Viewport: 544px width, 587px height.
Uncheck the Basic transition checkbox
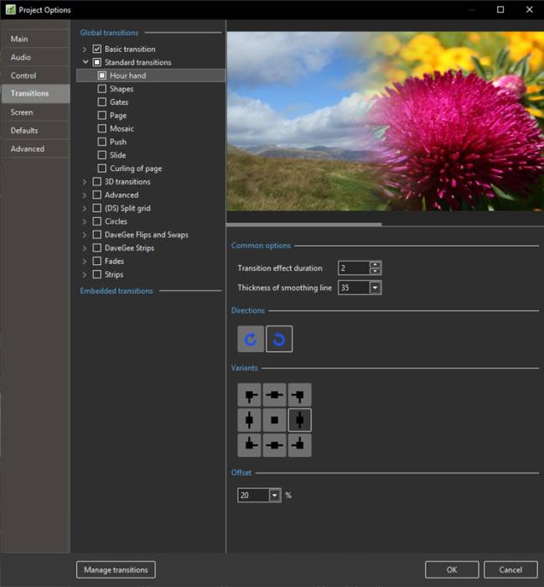[97, 49]
